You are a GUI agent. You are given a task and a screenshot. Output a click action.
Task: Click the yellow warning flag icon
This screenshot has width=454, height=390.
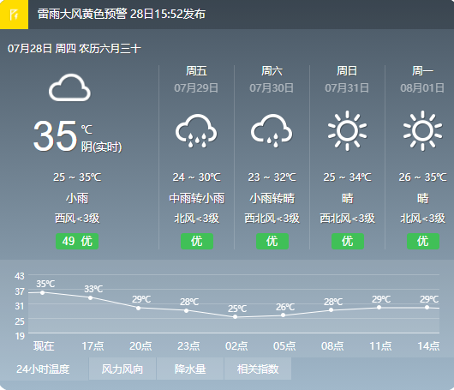tap(14, 15)
